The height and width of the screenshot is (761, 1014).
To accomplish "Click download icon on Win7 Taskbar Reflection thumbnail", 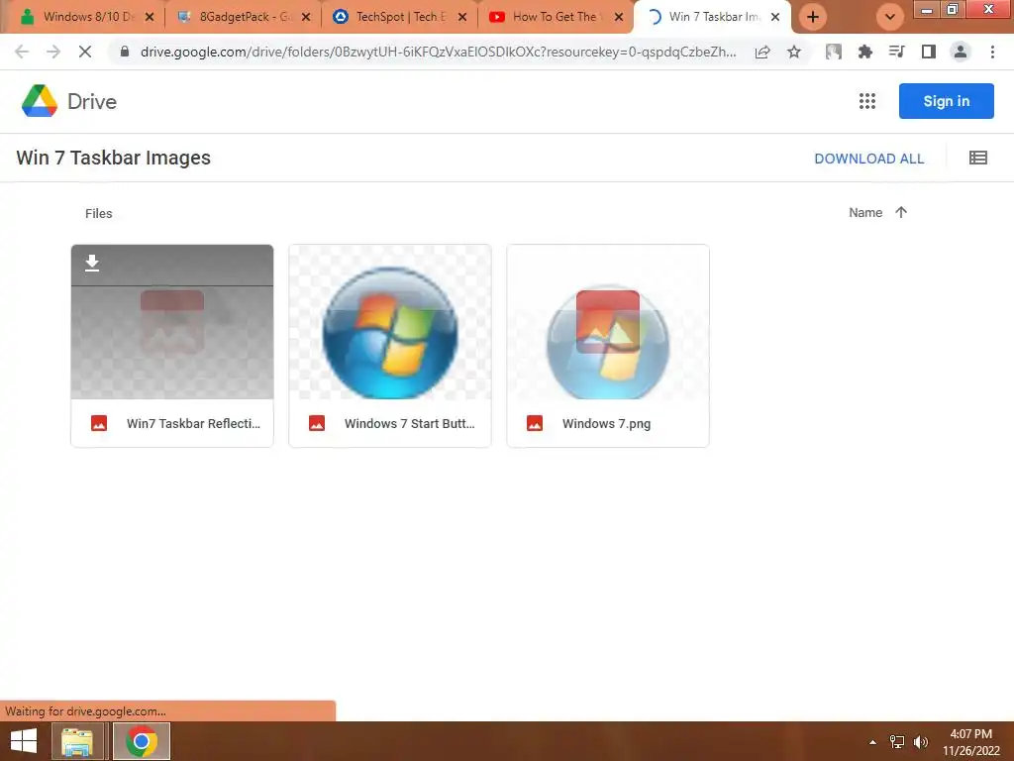I will [x=92, y=263].
